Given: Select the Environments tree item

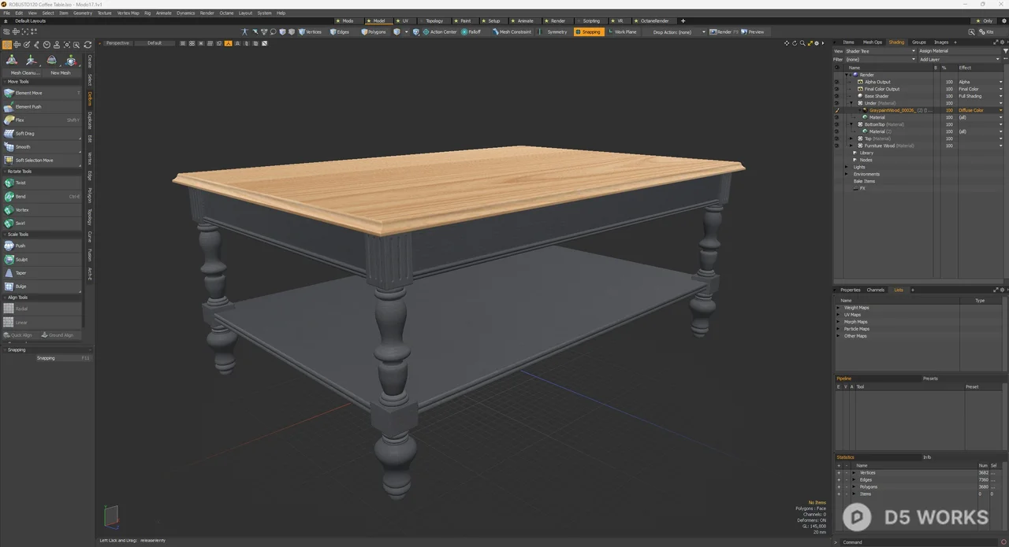Looking at the screenshot, I should pos(866,174).
